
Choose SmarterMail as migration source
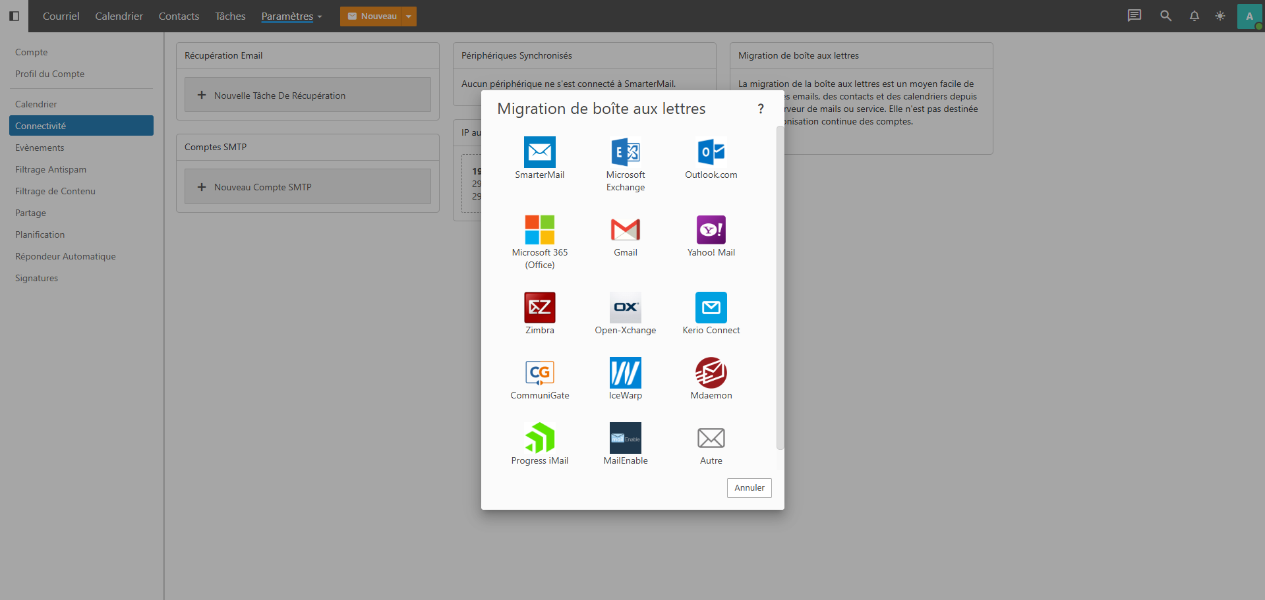[x=539, y=158]
